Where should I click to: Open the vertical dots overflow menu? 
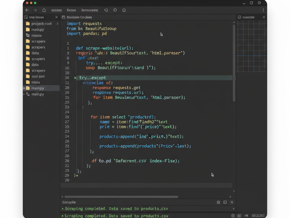[x=263, y=10]
